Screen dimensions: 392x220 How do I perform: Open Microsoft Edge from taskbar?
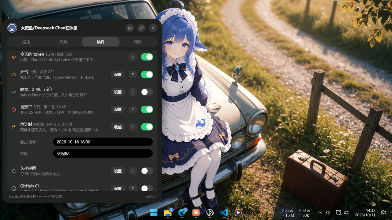182,213
